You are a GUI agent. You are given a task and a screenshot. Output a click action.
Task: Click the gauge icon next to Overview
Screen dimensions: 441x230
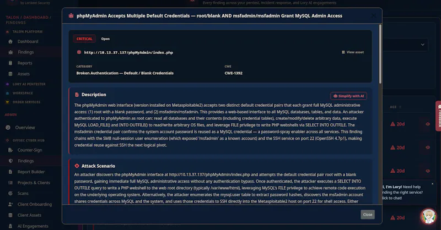[x=8, y=128]
